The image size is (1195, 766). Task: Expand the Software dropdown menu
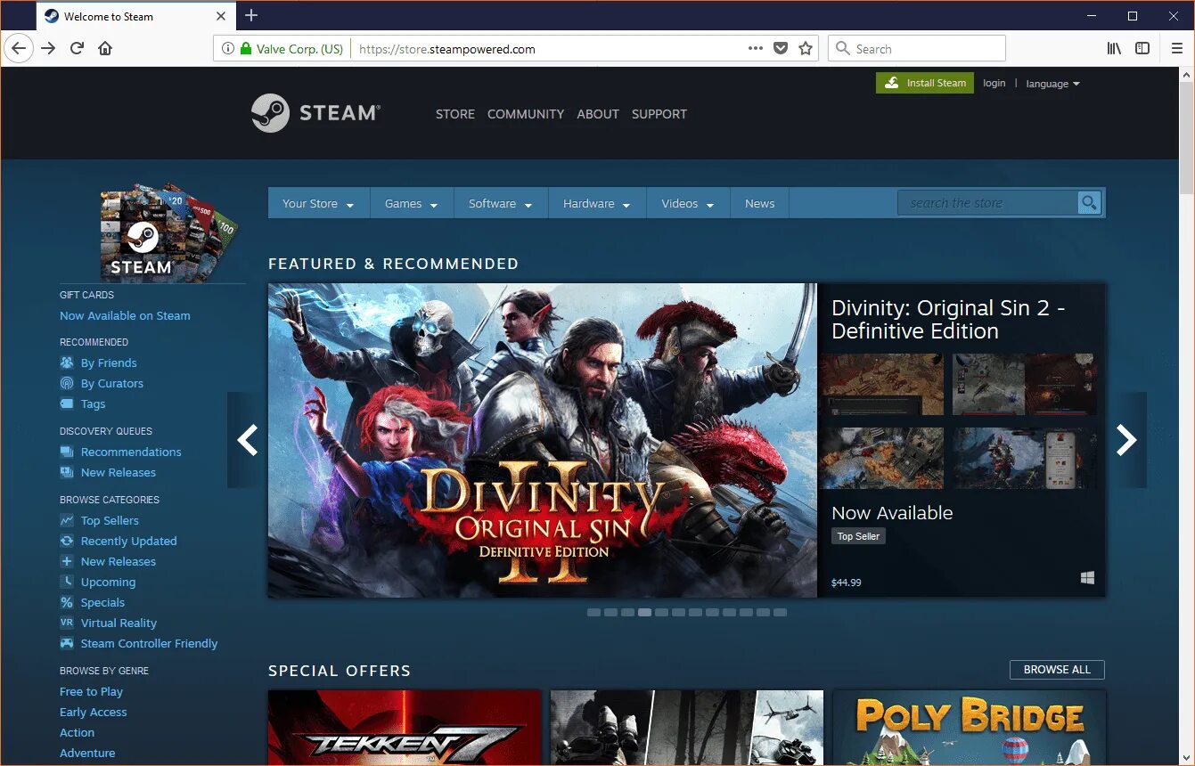(501, 203)
